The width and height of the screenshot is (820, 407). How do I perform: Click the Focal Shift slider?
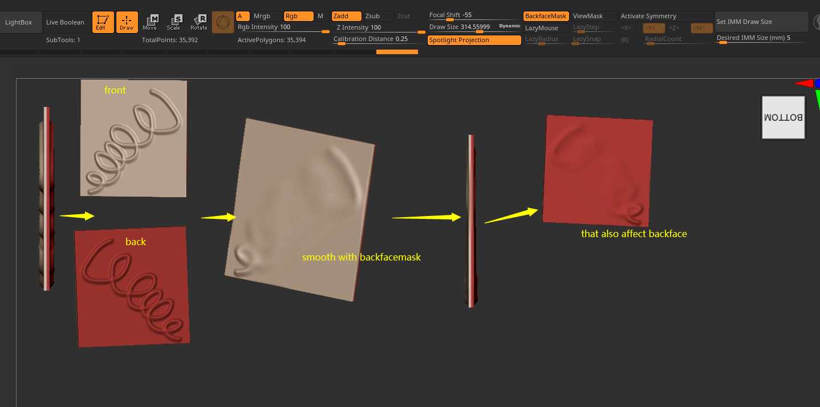473,15
